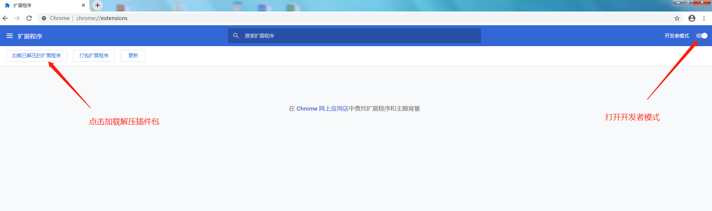Open the Chrome profile avatar
The image size is (712, 211).
click(x=692, y=18)
